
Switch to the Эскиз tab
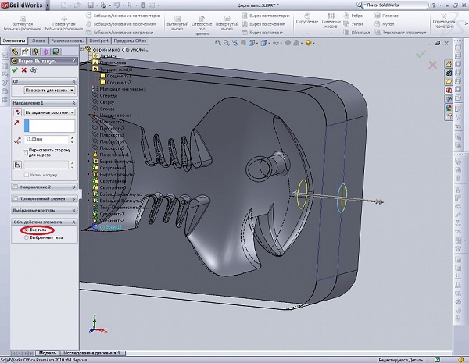(38, 39)
